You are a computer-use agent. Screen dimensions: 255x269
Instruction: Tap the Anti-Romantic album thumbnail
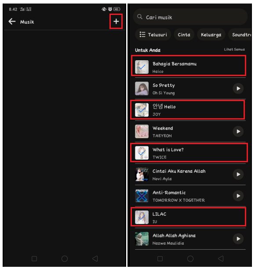pos(142,196)
